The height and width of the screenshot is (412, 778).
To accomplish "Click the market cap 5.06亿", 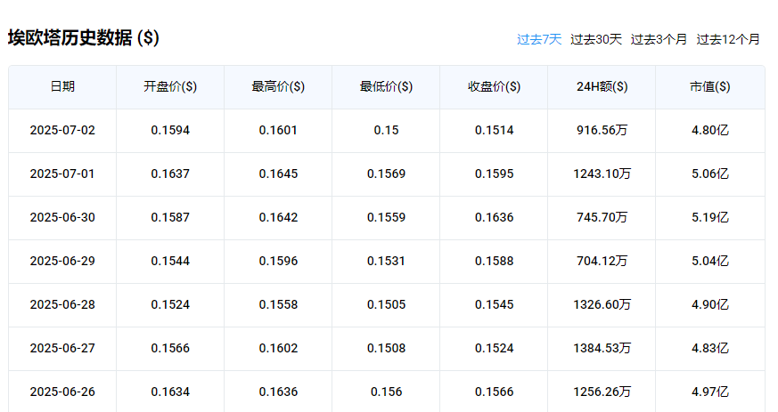I will point(710,174).
